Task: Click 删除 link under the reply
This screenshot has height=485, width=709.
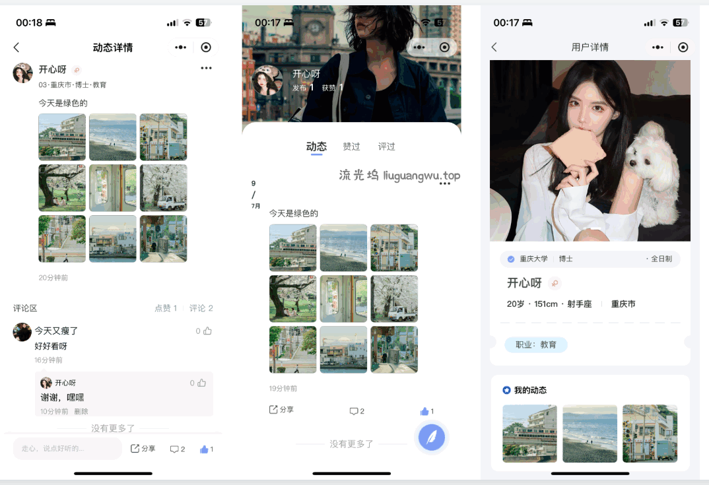Action: coord(81,411)
